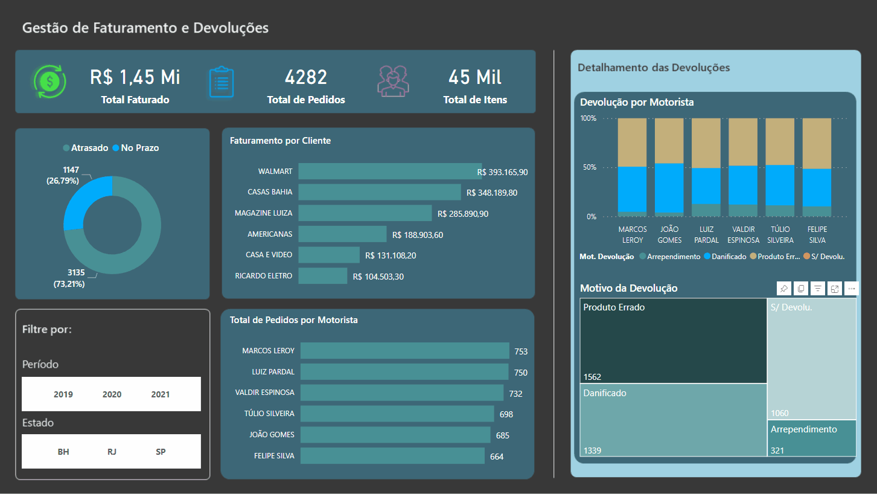Filter period by 2019

(x=63, y=394)
